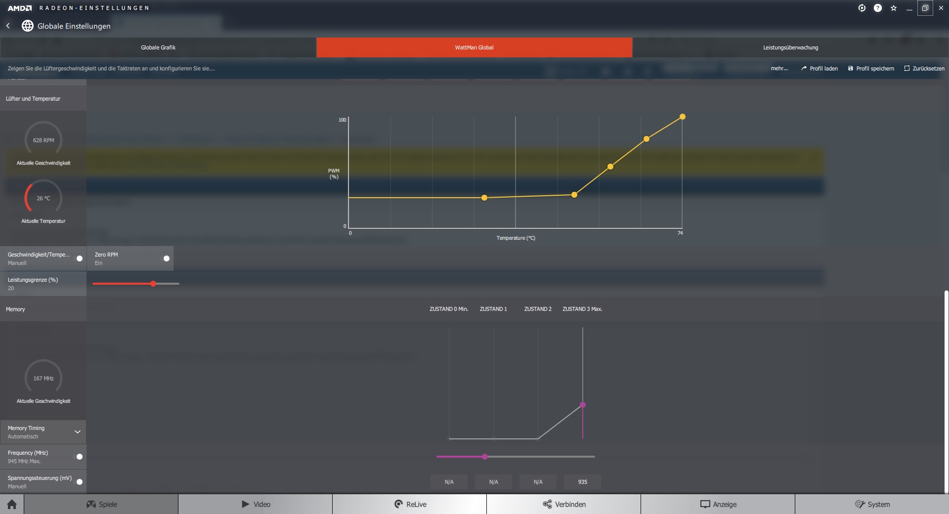
Task: Open the Verbinden section
Action: 564,504
